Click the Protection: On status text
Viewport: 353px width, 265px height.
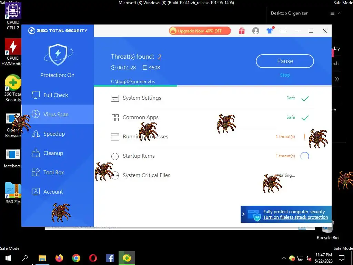tap(58, 75)
